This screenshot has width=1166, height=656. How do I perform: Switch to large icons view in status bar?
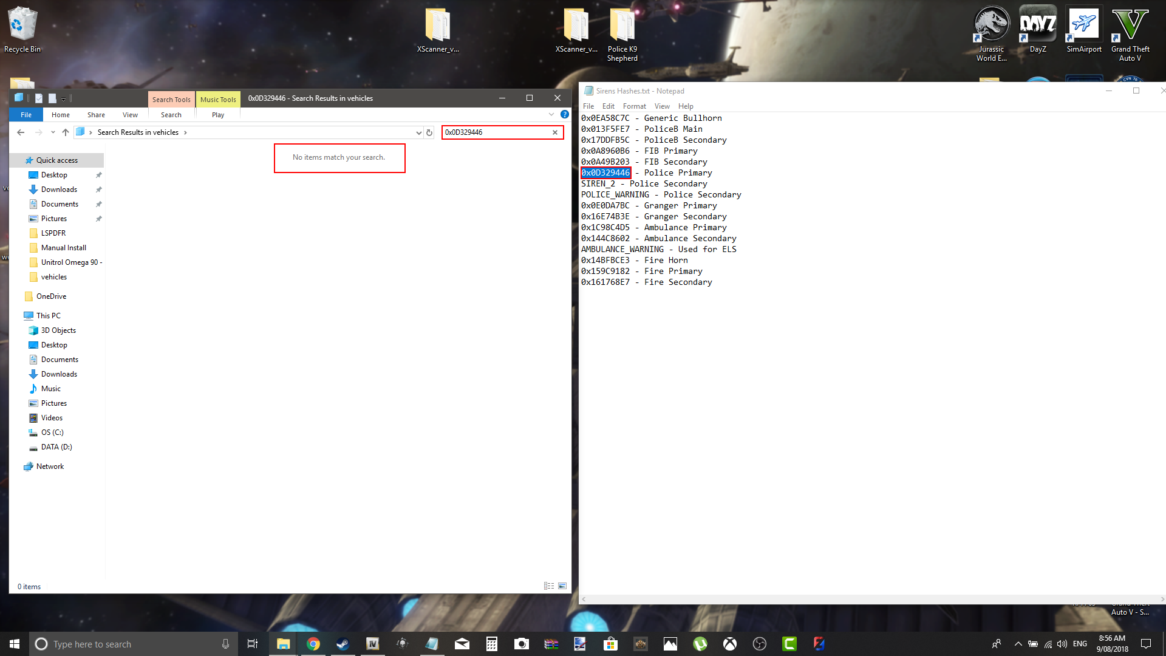pyautogui.click(x=562, y=586)
